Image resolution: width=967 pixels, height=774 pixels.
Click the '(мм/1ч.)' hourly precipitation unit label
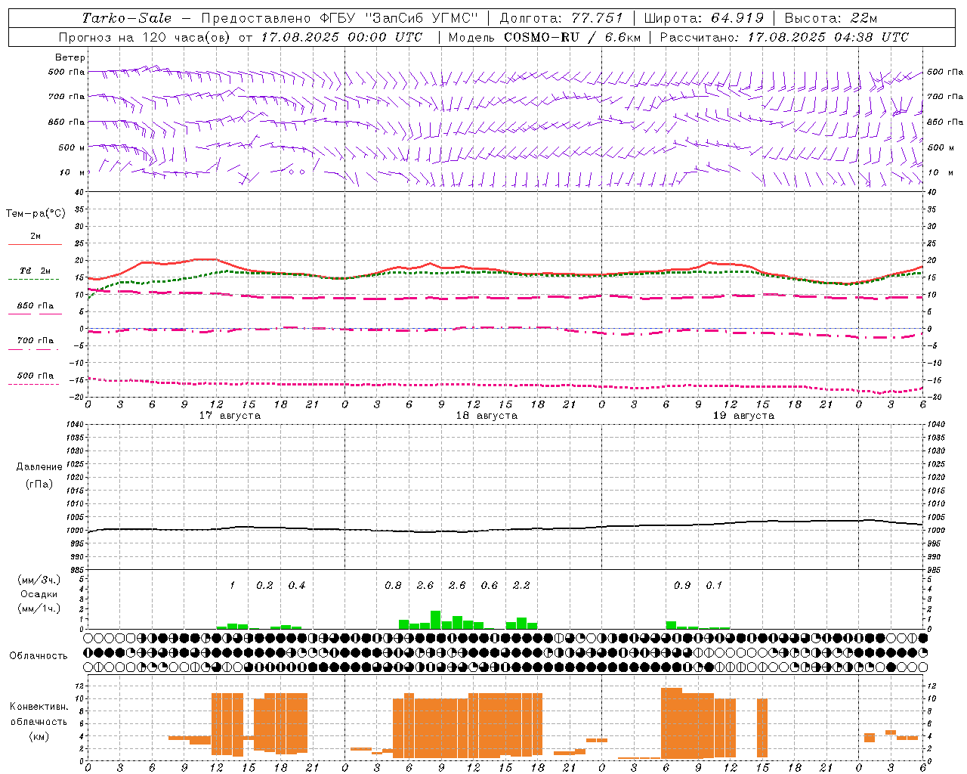click(x=39, y=608)
